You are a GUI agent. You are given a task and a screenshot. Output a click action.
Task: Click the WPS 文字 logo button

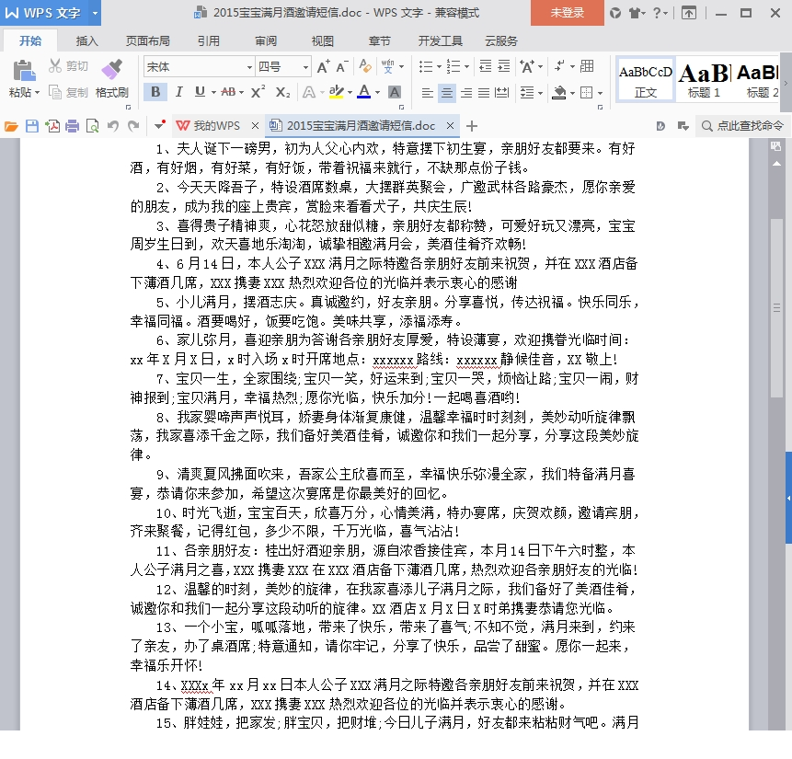click(44, 13)
